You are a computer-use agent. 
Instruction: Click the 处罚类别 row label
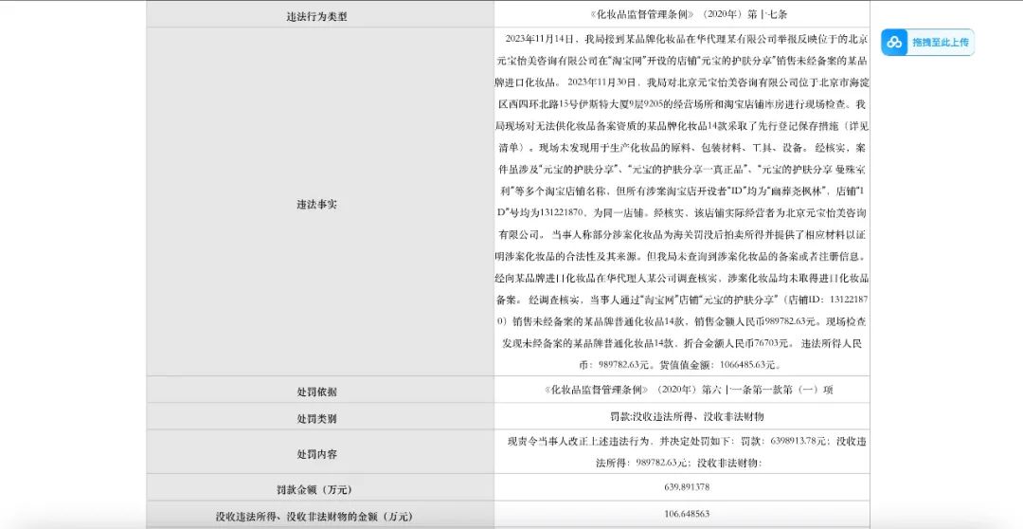pos(316,419)
